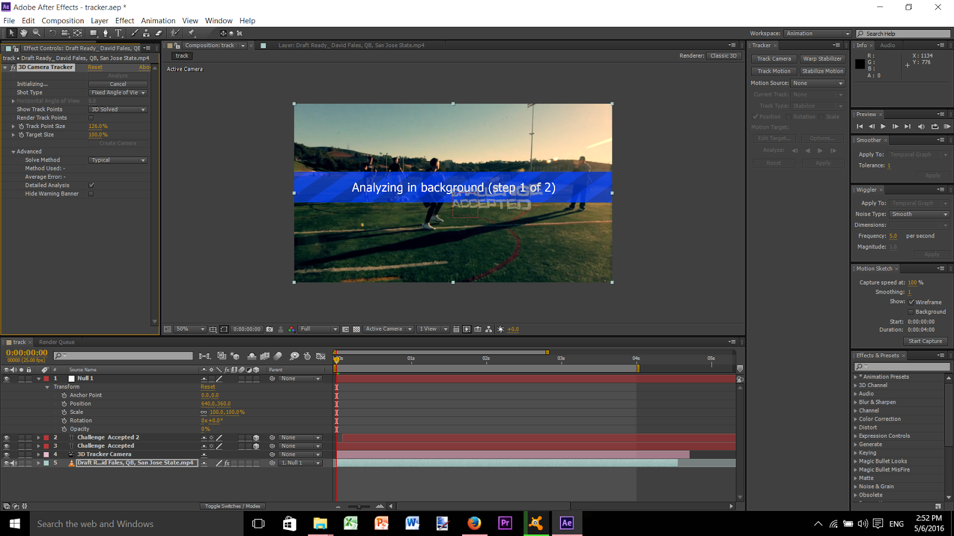Click the Brainstorm icon in timeline

295,356
